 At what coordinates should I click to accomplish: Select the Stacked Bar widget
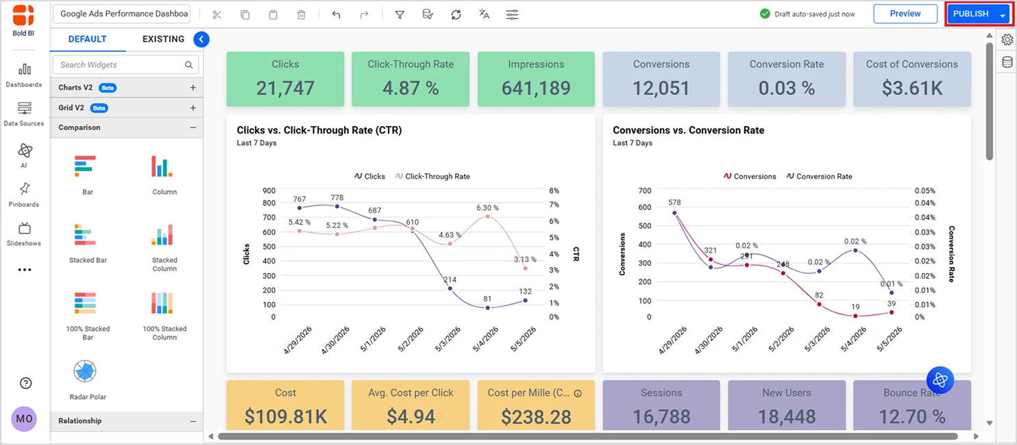coord(88,243)
